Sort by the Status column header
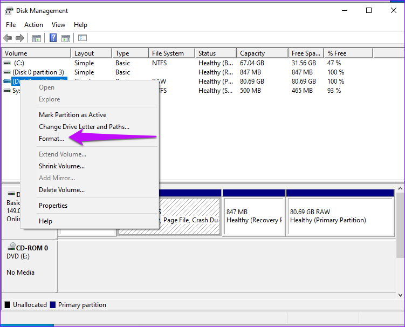 click(x=216, y=53)
